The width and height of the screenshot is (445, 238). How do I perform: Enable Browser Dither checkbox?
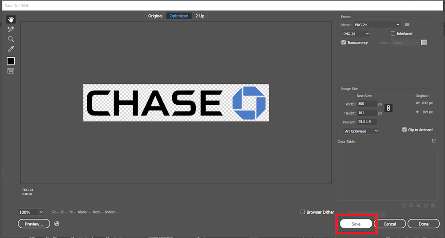[x=303, y=212]
